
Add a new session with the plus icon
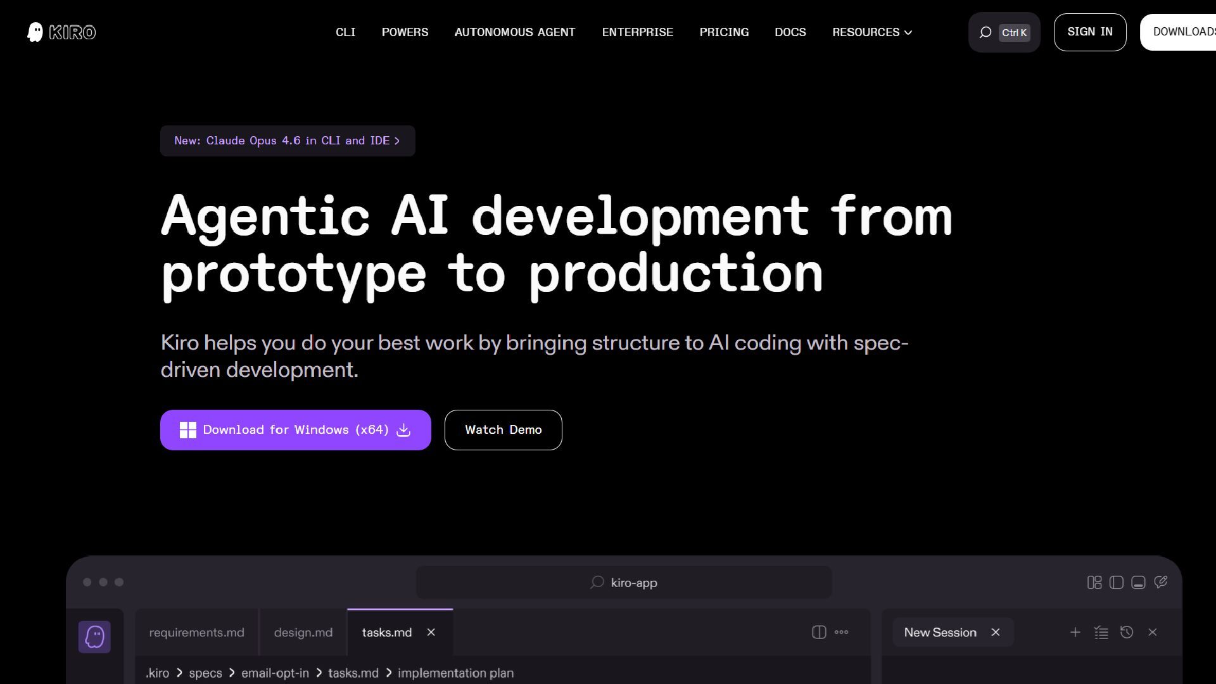point(1075,632)
